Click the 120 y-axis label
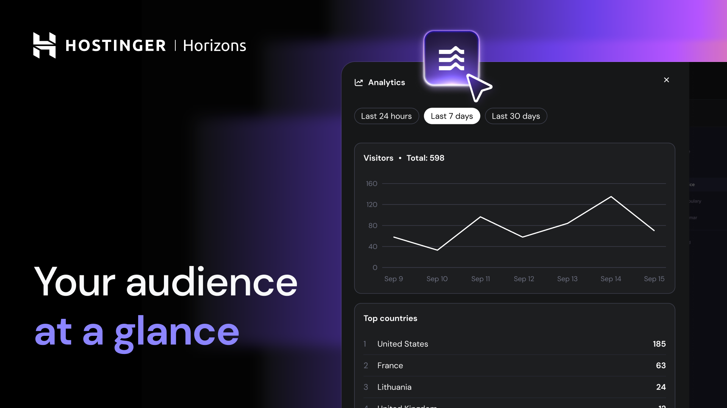The height and width of the screenshot is (408, 727). coord(371,204)
